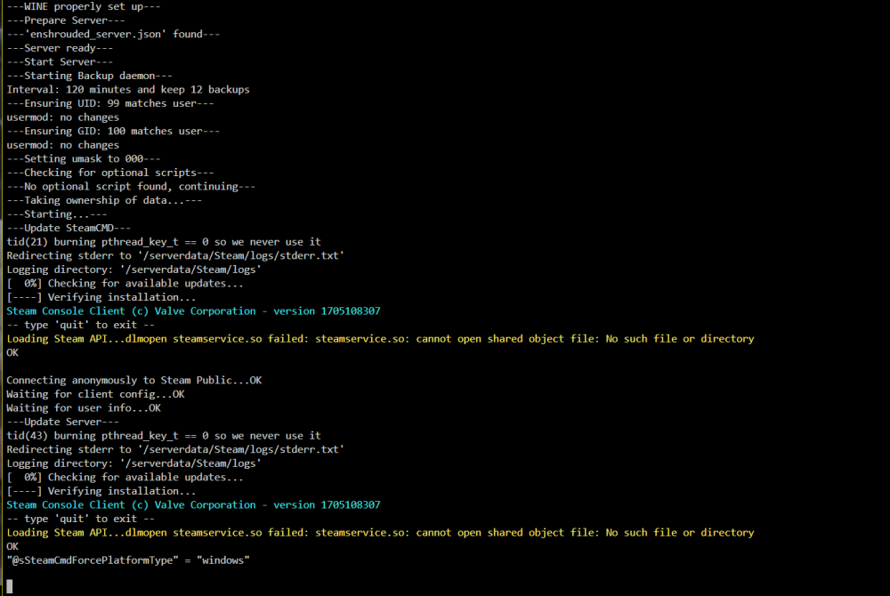Click the '---WINE properly set up---' line
The height and width of the screenshot is (596, 890).
coord(84,7)
